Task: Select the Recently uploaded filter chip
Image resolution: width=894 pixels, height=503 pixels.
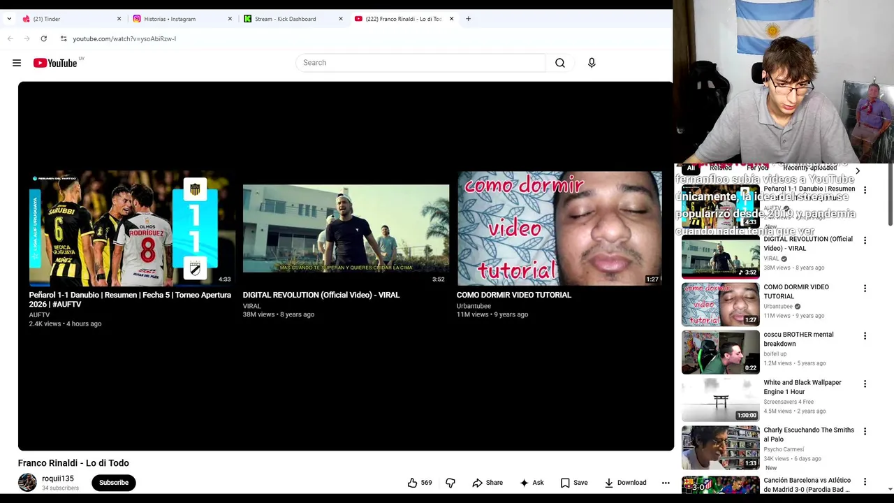Action: click(809, 168)
